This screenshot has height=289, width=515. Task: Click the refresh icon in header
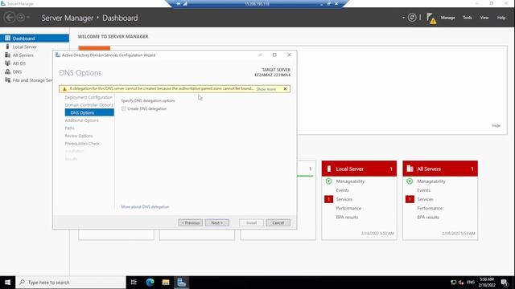click(x=411, y=18)
